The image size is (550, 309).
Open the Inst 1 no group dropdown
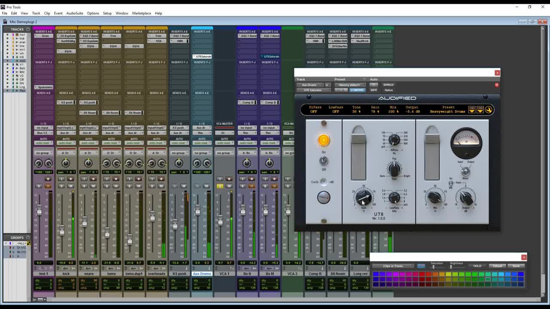[43, 153]
